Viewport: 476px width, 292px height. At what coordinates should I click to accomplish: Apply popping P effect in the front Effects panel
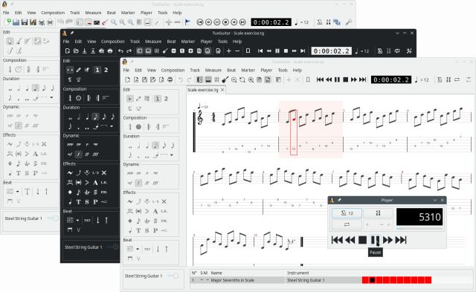pos(155,230)
